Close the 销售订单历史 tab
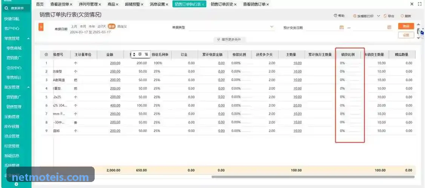Screen dimensions: 425x188 coord(235,4)
